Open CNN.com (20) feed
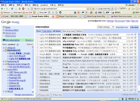This screenshot has width=140, height=101. pyautogui.click(x=15, y=75)
